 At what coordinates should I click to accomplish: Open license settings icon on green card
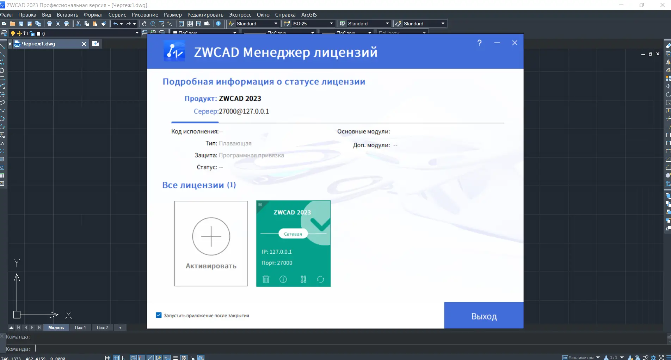pyautogui.click(x=303, y=279)
